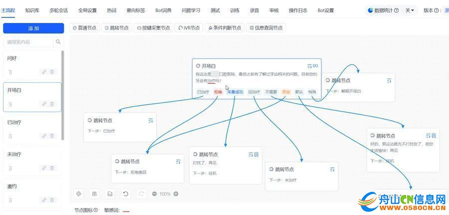Switch to the 知识库 tab
The height and width of the screenshot is (215, 449).
click(x=32, y=10)
